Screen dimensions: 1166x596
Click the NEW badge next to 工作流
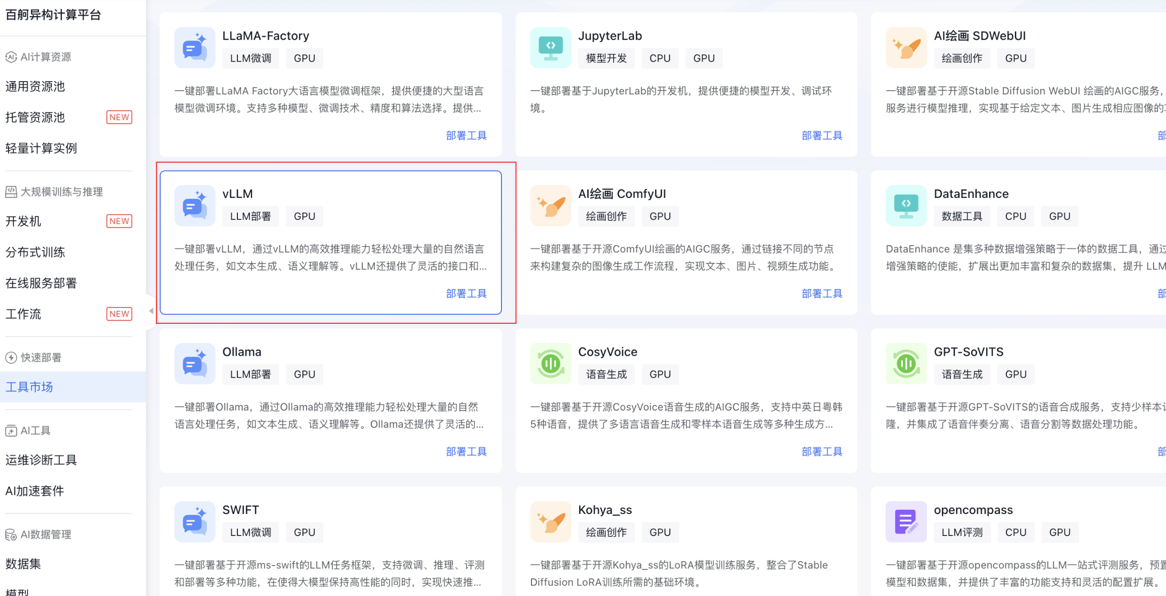click(119, 314)
